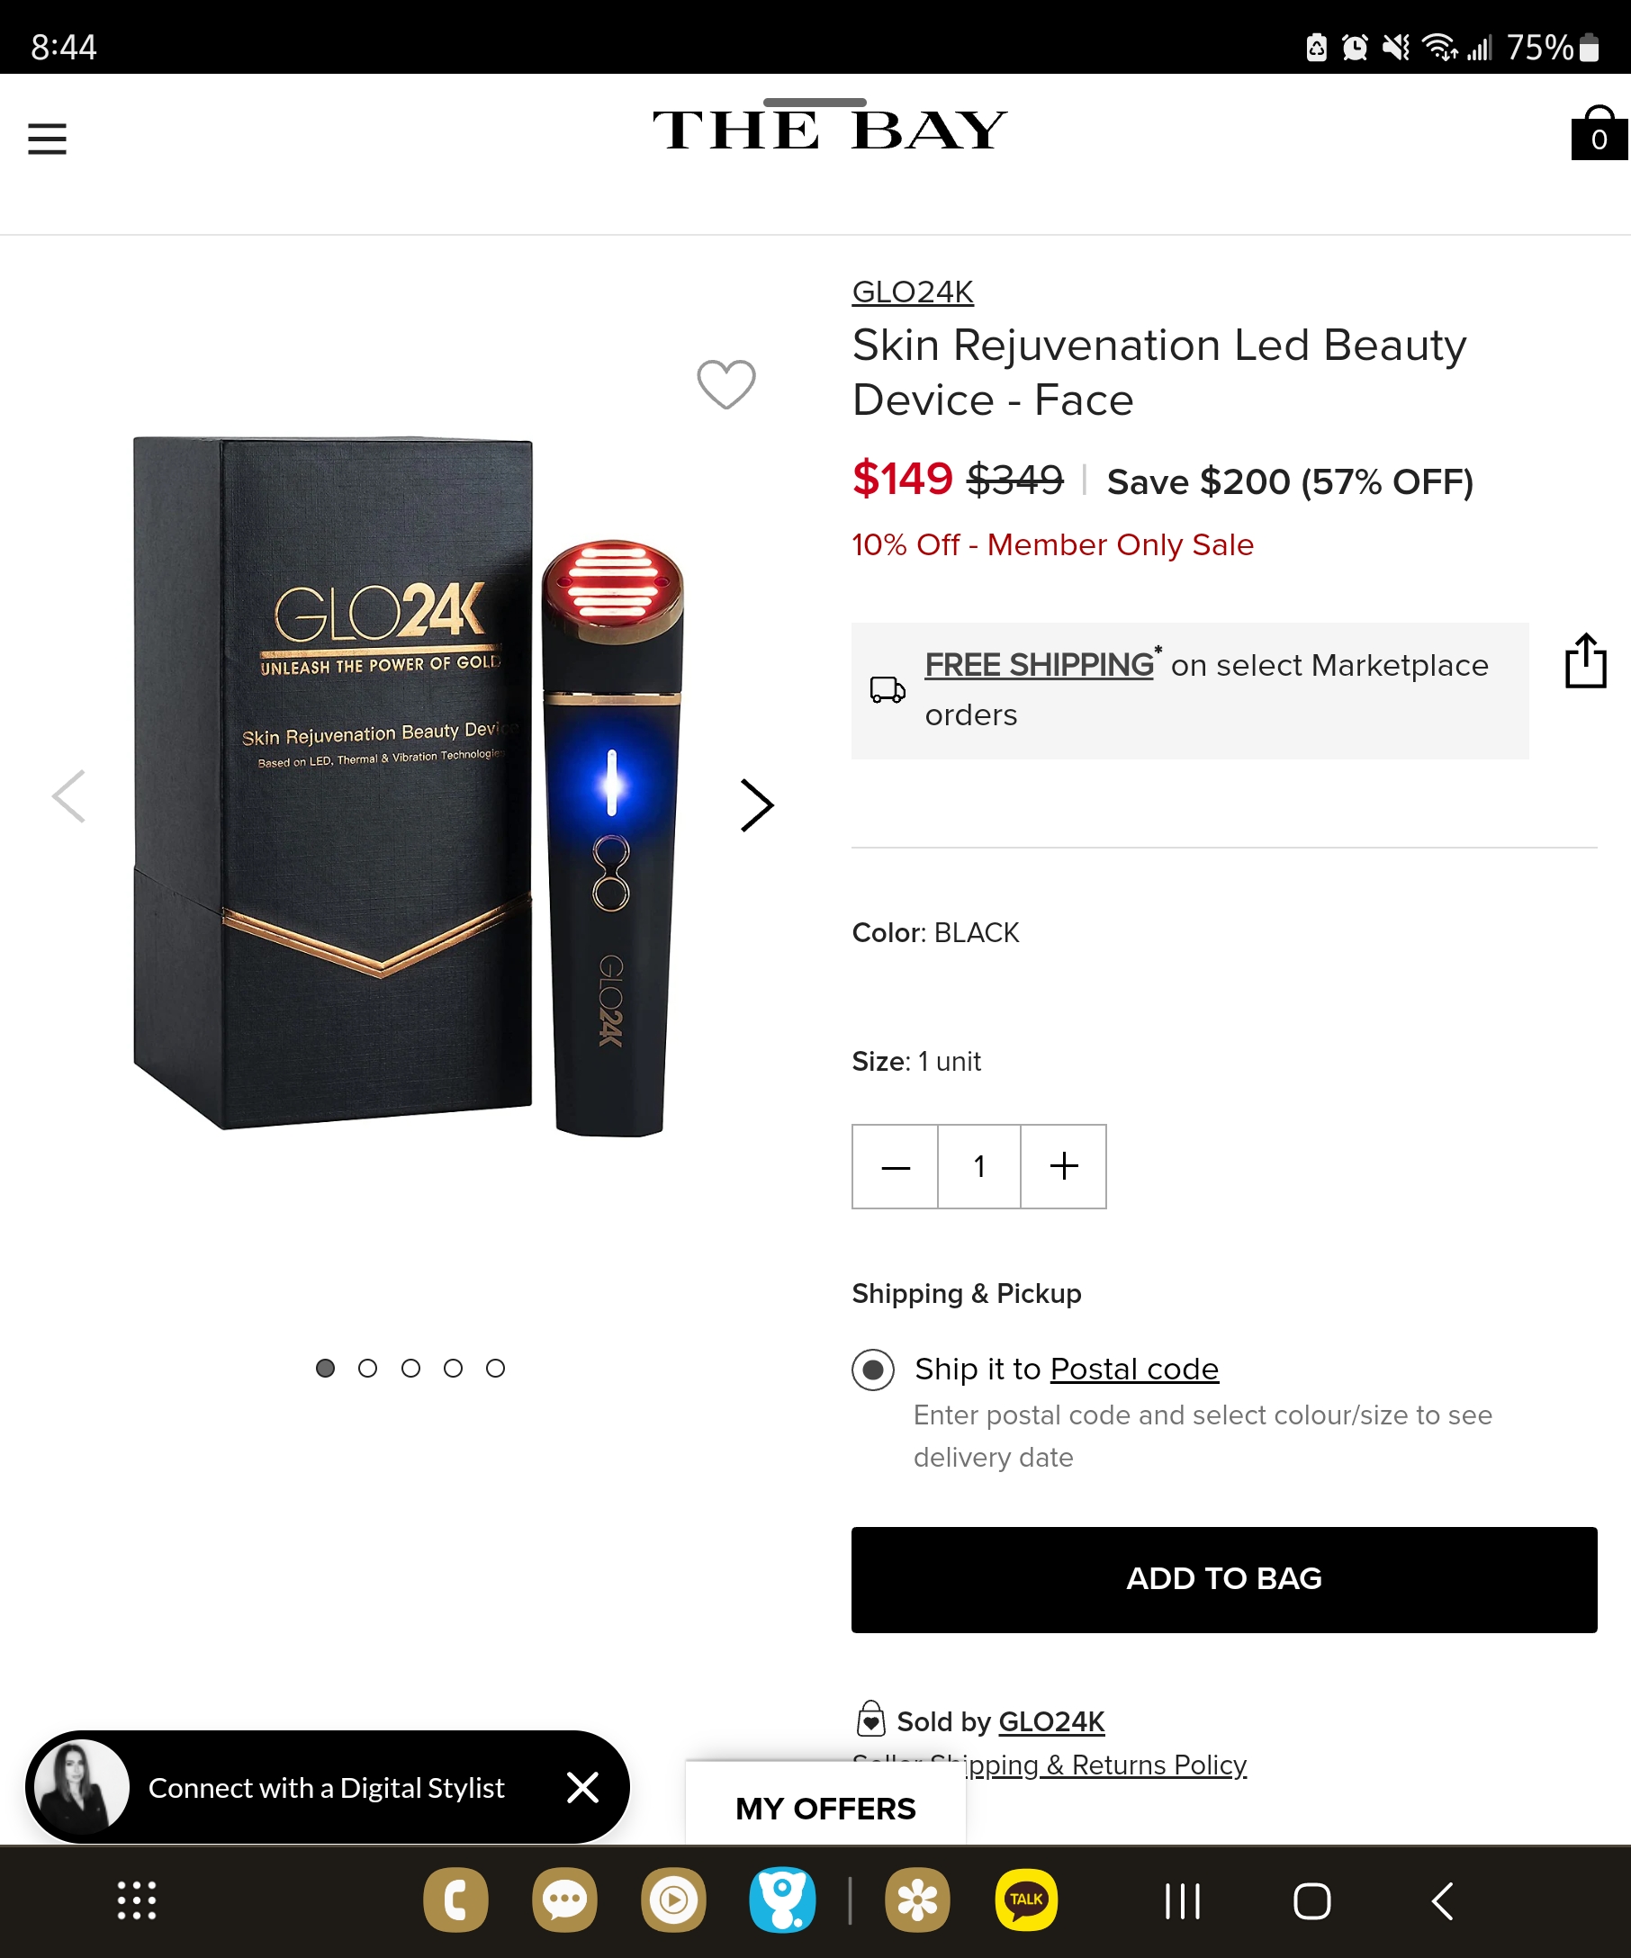1631x1958 pixels.
Task: Open the KakaoTalk app in dock
Action: pyautogui.click(x=1026, y=1900)
